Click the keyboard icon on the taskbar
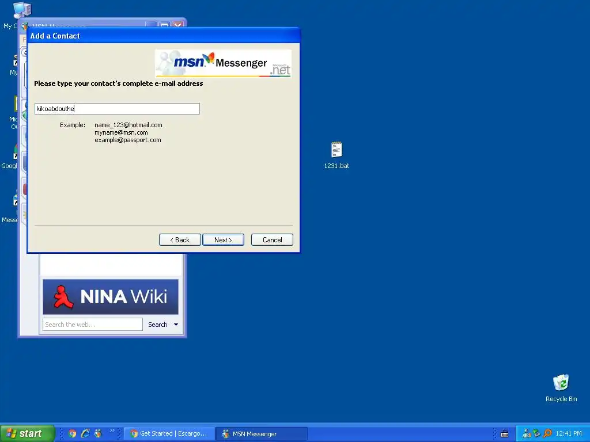Viewport: 590px width, 442px height. [x=505, y=434]
